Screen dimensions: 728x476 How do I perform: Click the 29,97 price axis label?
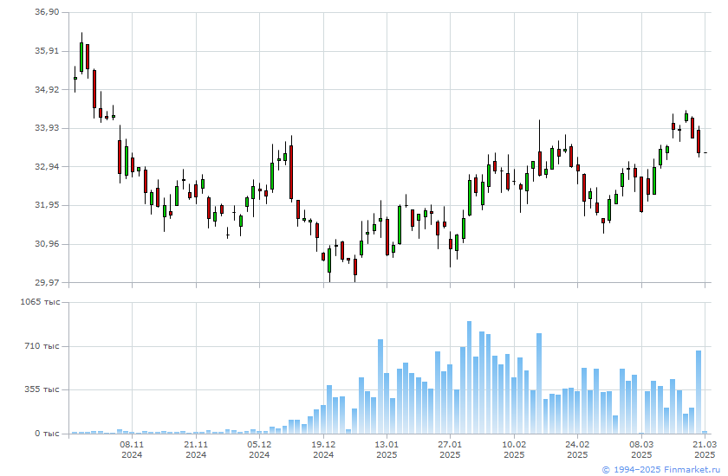tap(47, 282)
